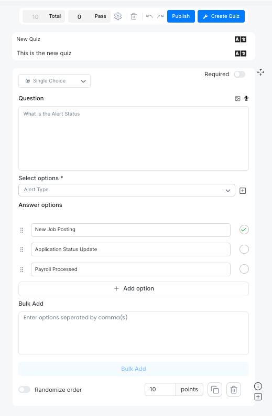The image size is (272, 416).
Task: Edit the New Job Posting option field
Action: pos(130,230)
